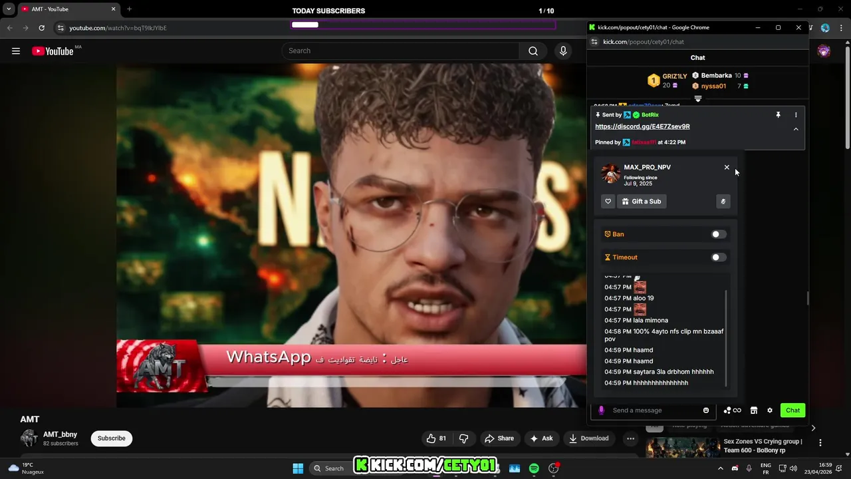851x479 pixels.
Task: Click the Discord tray icon
Action: pos(735,468)
